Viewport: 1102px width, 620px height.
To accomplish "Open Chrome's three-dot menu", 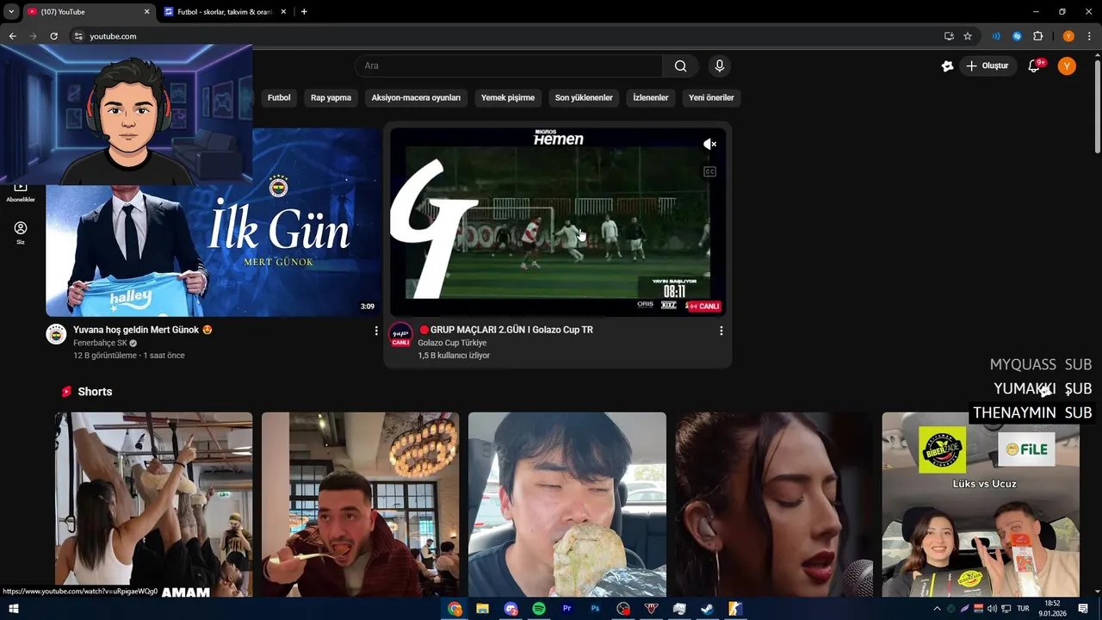I will tap(1089, 36).
